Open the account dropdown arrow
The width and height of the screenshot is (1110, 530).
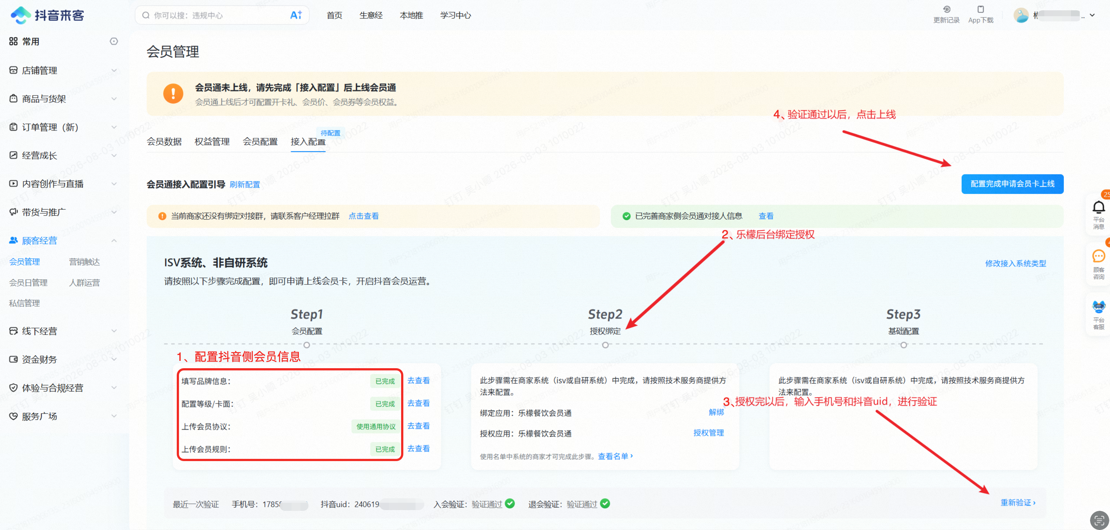coord(1092,15)
